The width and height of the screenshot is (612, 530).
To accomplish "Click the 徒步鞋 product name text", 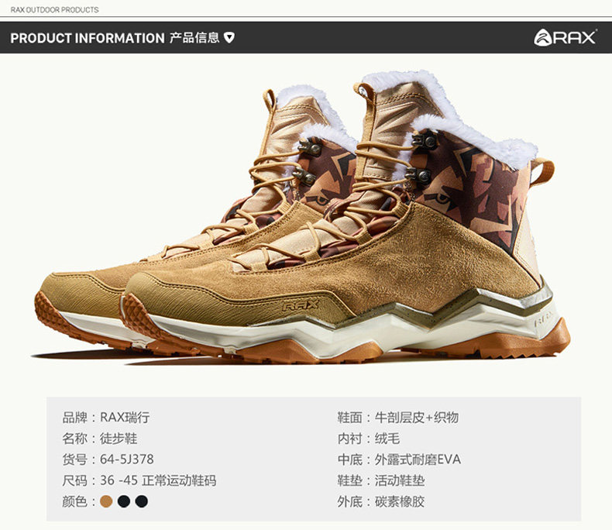I will pos(119,439).
